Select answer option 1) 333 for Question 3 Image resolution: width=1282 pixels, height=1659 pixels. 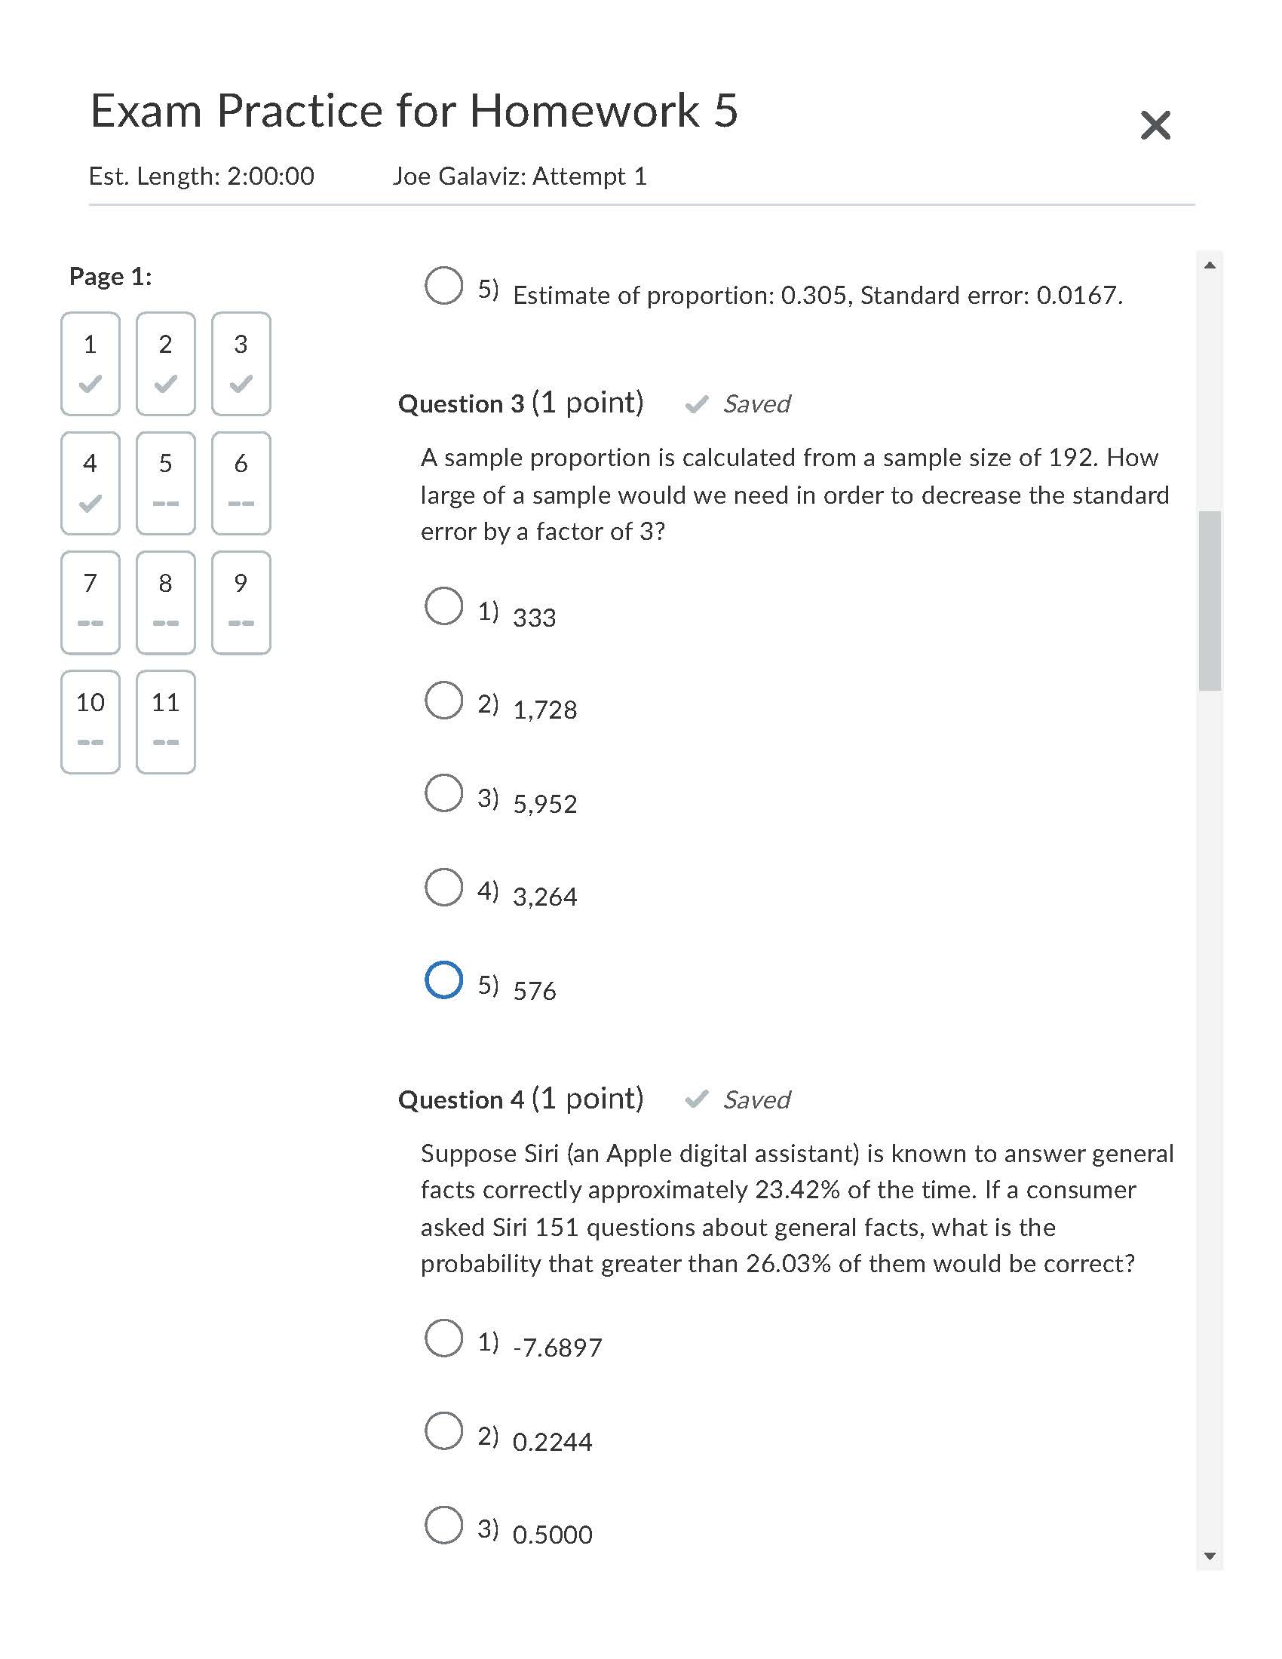coord(444,606)
